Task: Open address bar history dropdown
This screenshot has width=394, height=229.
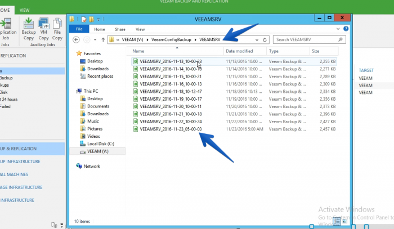Action: click(x=257, y=40)
